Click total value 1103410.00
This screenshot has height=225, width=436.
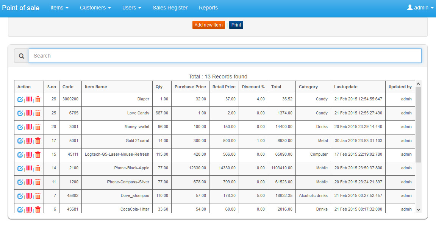[282, 168]
